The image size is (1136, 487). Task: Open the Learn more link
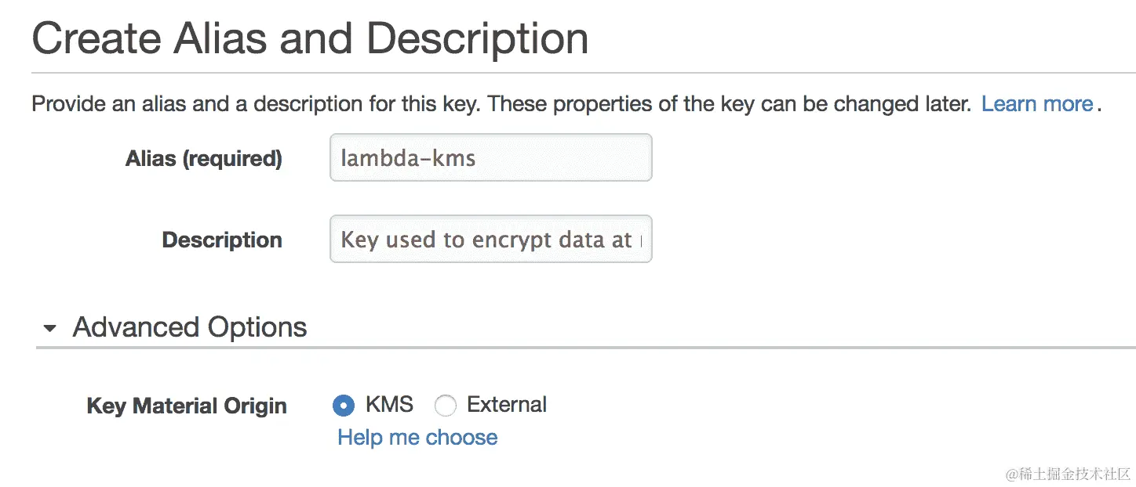click(x=1037, y=104)
